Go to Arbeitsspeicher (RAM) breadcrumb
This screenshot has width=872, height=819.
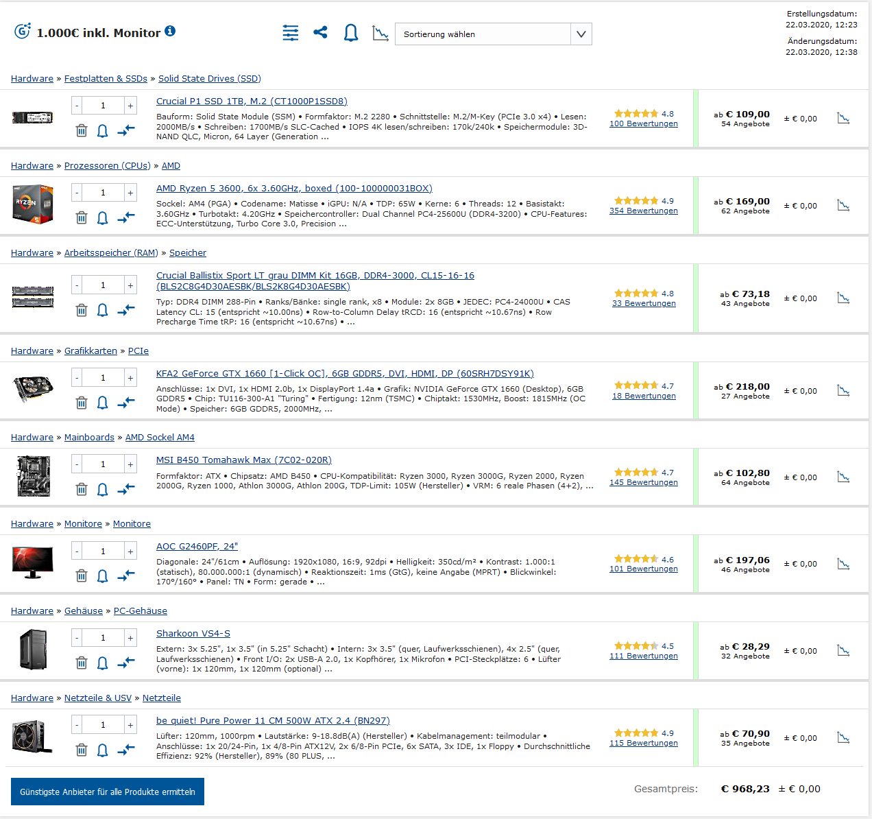(x=111, y=252)
